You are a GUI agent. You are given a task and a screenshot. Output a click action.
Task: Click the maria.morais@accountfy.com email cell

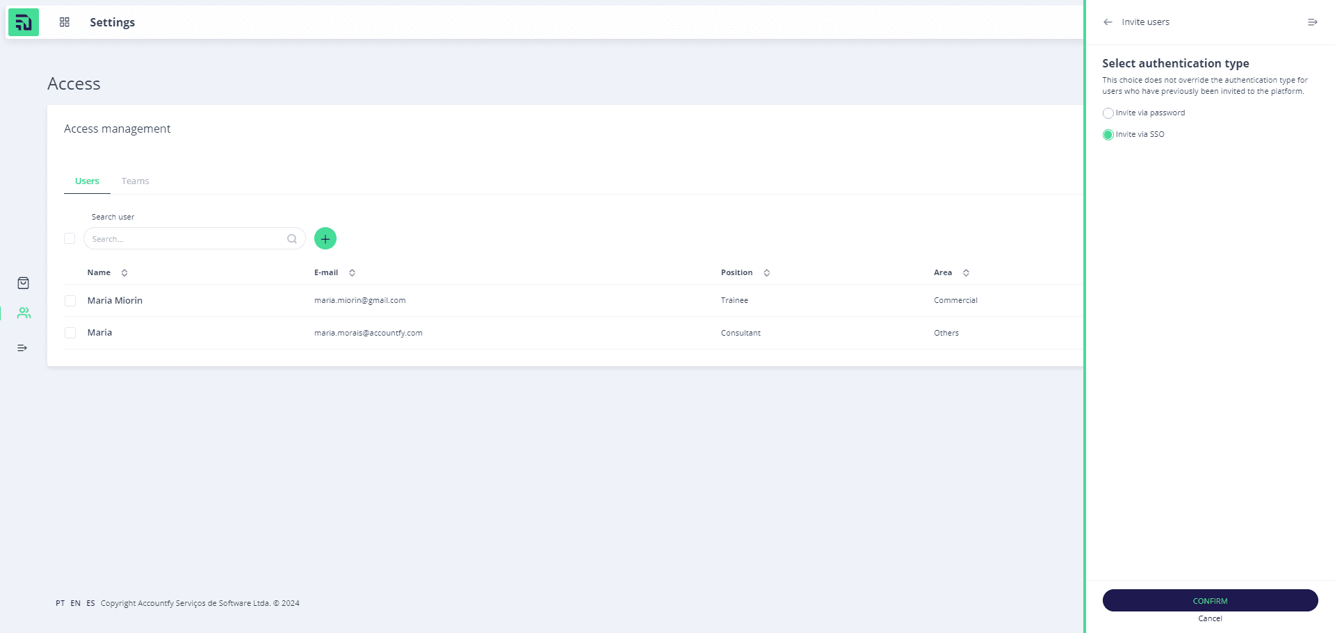368,333
